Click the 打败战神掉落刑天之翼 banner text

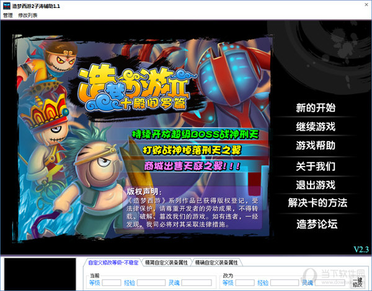click(x=192, y=150)
